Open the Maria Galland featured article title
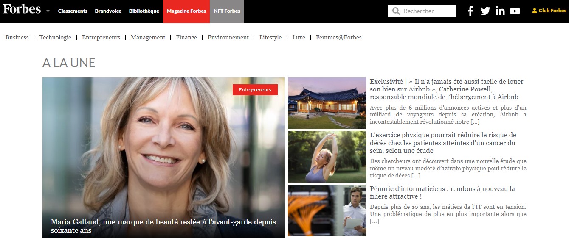This screenshot has width=569, height=238. pos(163,226)
